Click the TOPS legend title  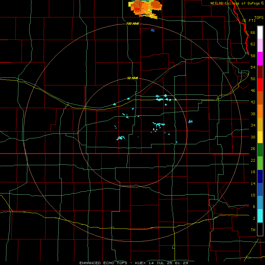[x=259, y=17]
